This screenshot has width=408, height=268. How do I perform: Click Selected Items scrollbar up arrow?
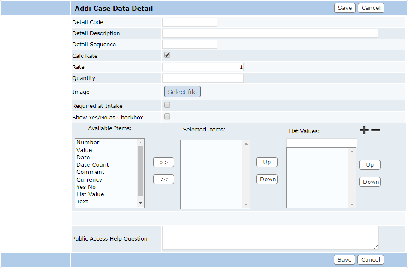coord(246,144)
